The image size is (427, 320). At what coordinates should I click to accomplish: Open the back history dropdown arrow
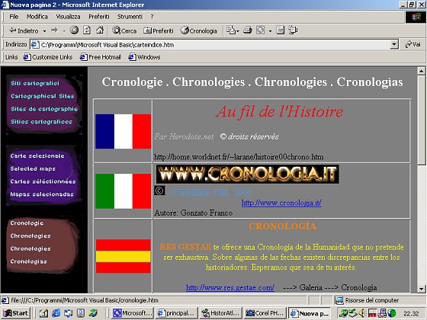(44, 30)
